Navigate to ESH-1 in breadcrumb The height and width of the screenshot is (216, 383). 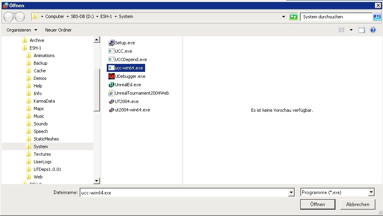point(106,16)
